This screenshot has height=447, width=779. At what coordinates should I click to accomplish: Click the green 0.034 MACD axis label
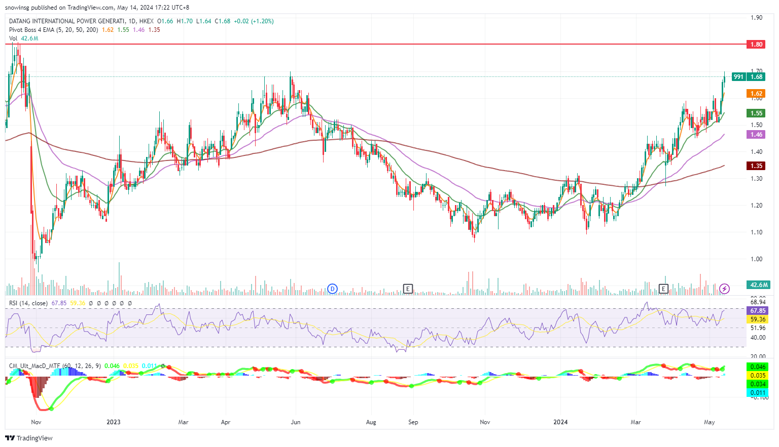click(758, 384)
